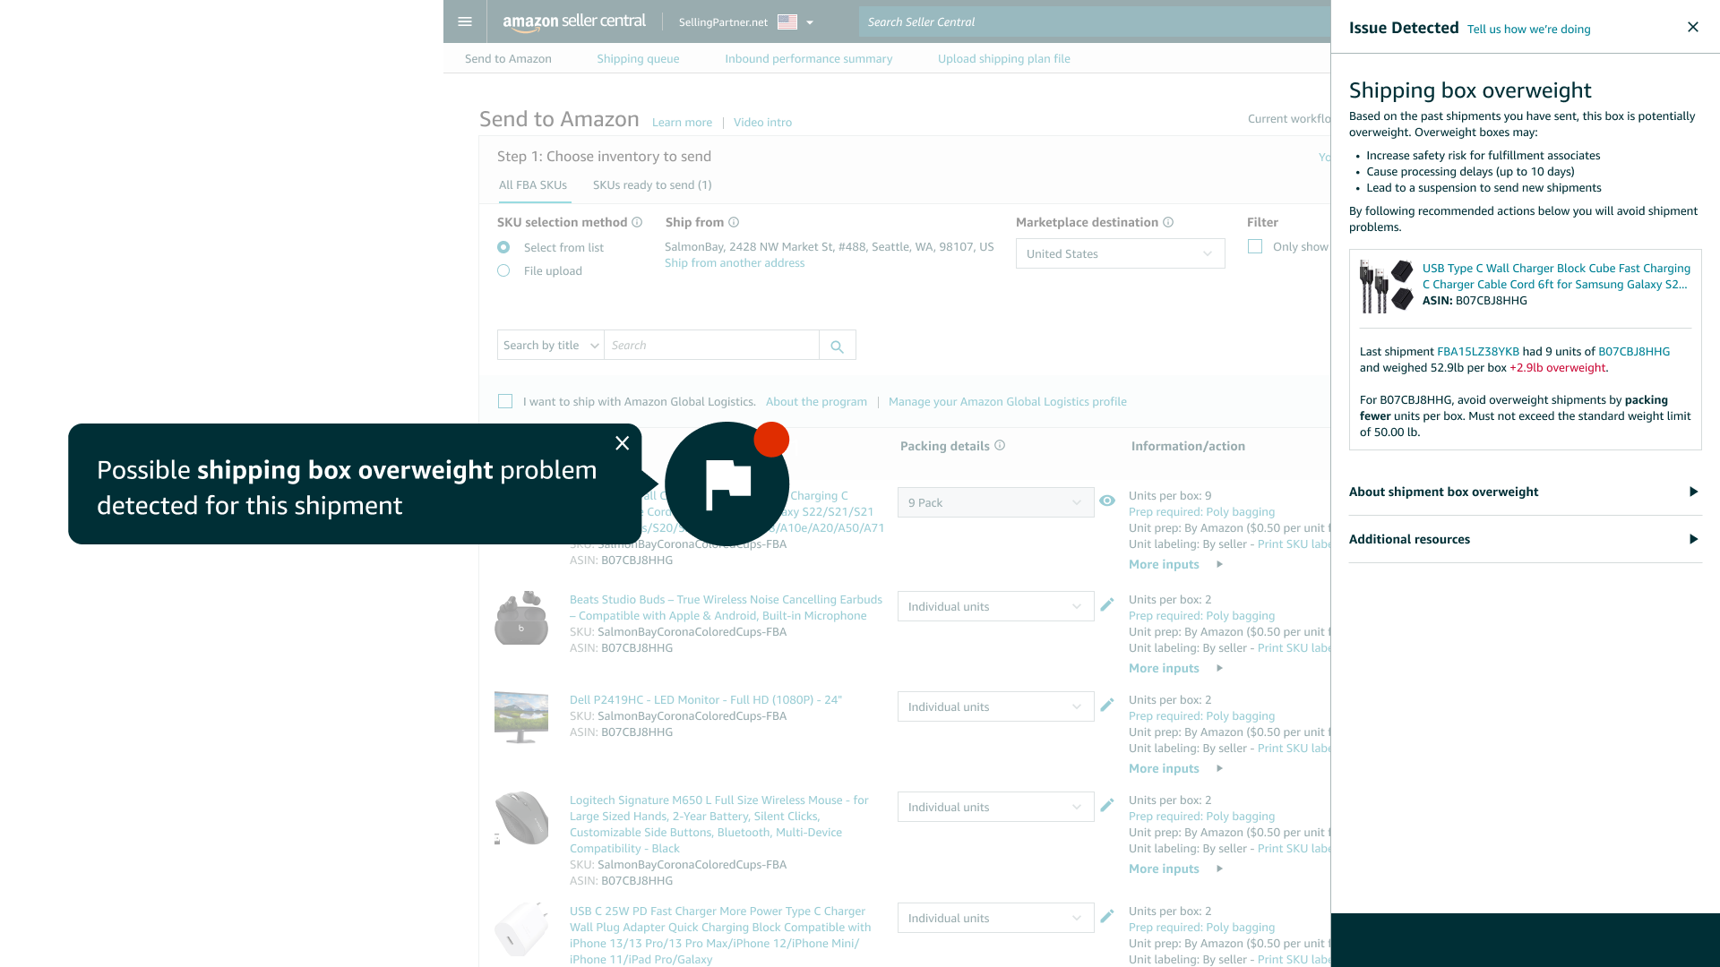Check the 'Only show' filter checkbox
The image size is (1720, 967).
tap(1255, 246)
